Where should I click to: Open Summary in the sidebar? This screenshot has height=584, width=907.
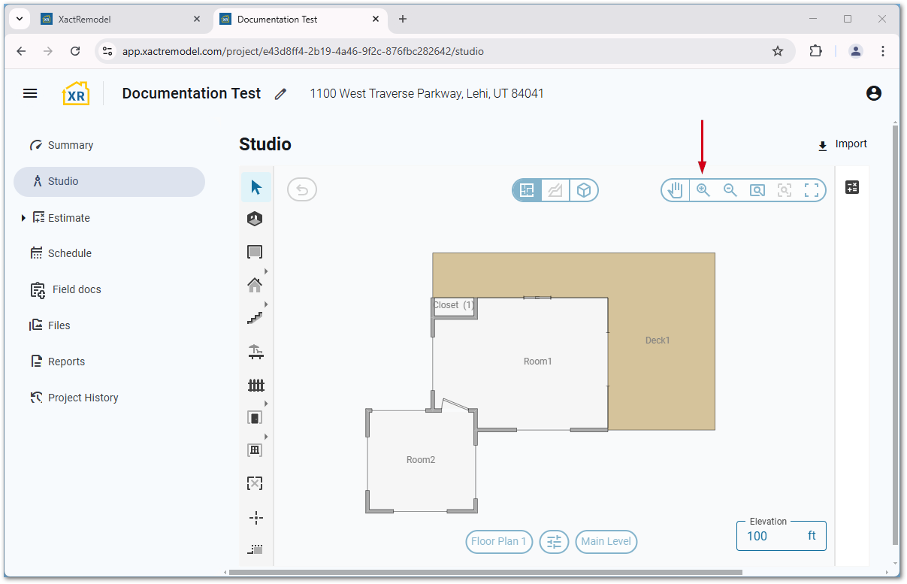pyautogui.click(x=109, y=145)
